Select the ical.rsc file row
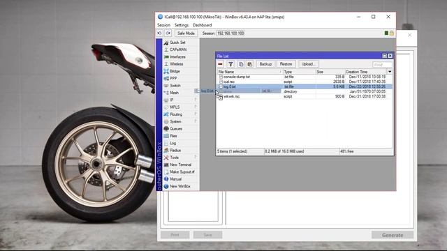447x251 pixels. pyautogui.click(x=305, y=82)
